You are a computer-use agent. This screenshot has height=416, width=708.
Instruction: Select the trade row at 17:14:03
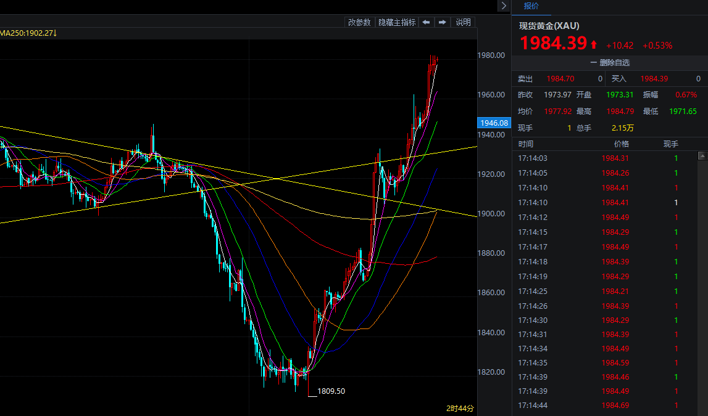pyautogui.click(x=605, y=158)
